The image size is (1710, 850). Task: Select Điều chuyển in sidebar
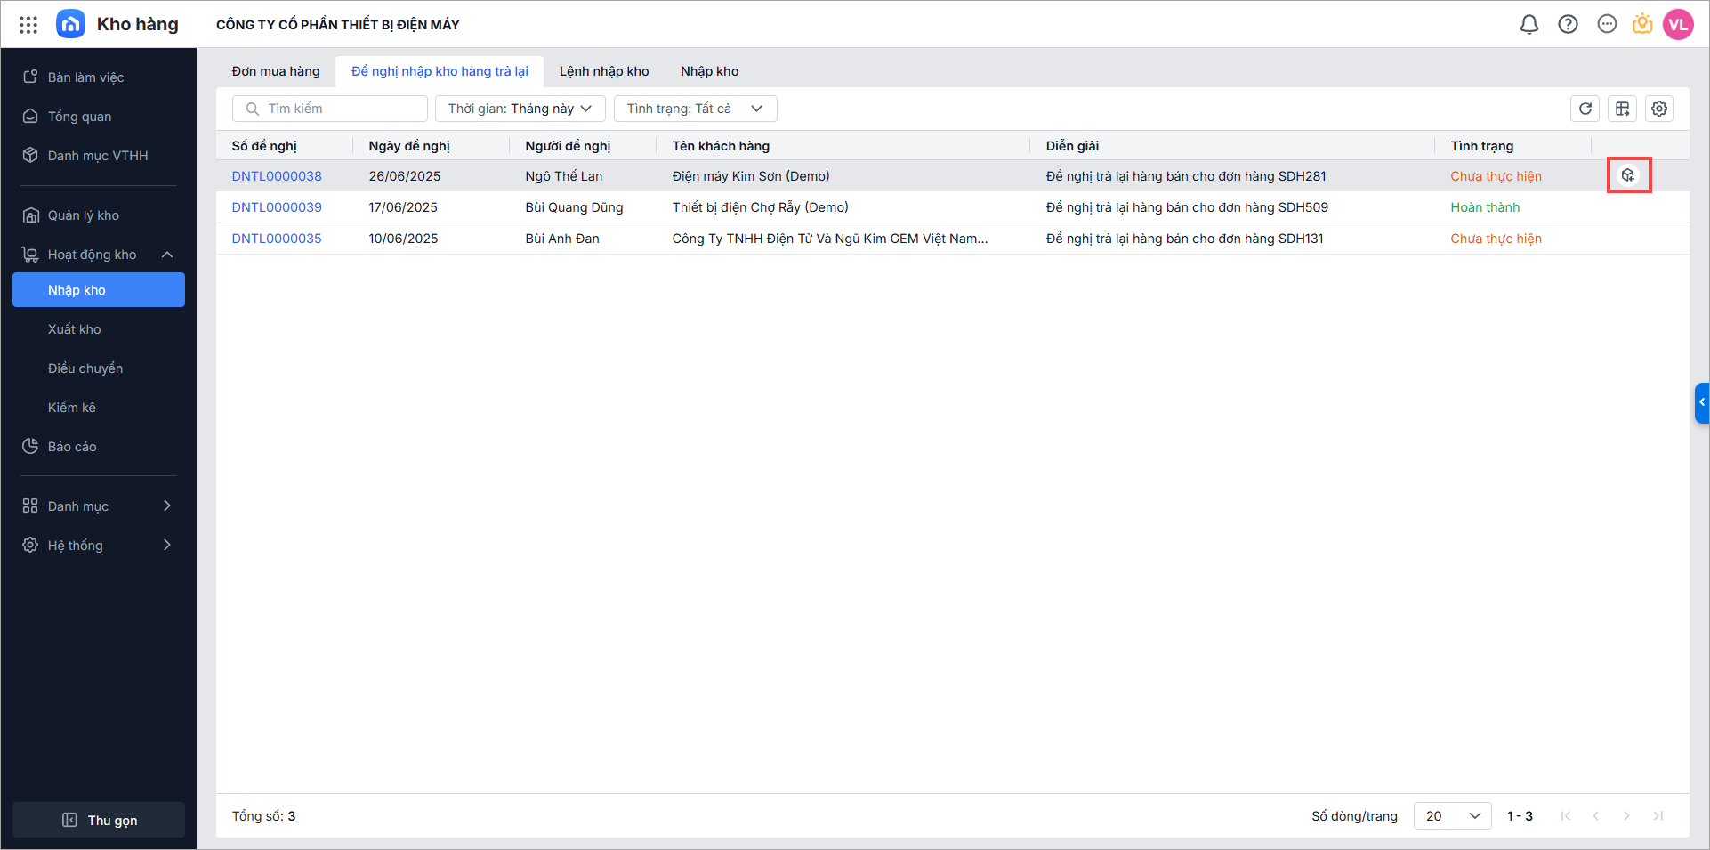click(99, 368)
